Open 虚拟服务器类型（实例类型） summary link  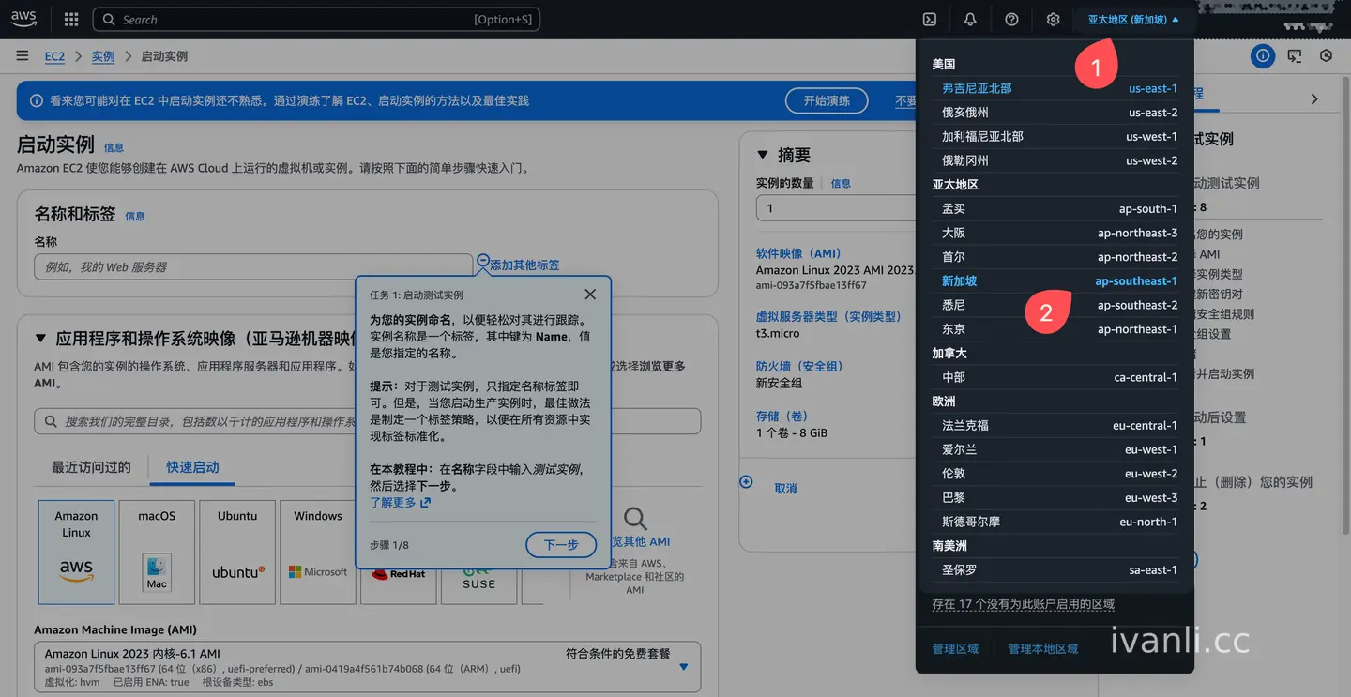[x=828, y=317]
